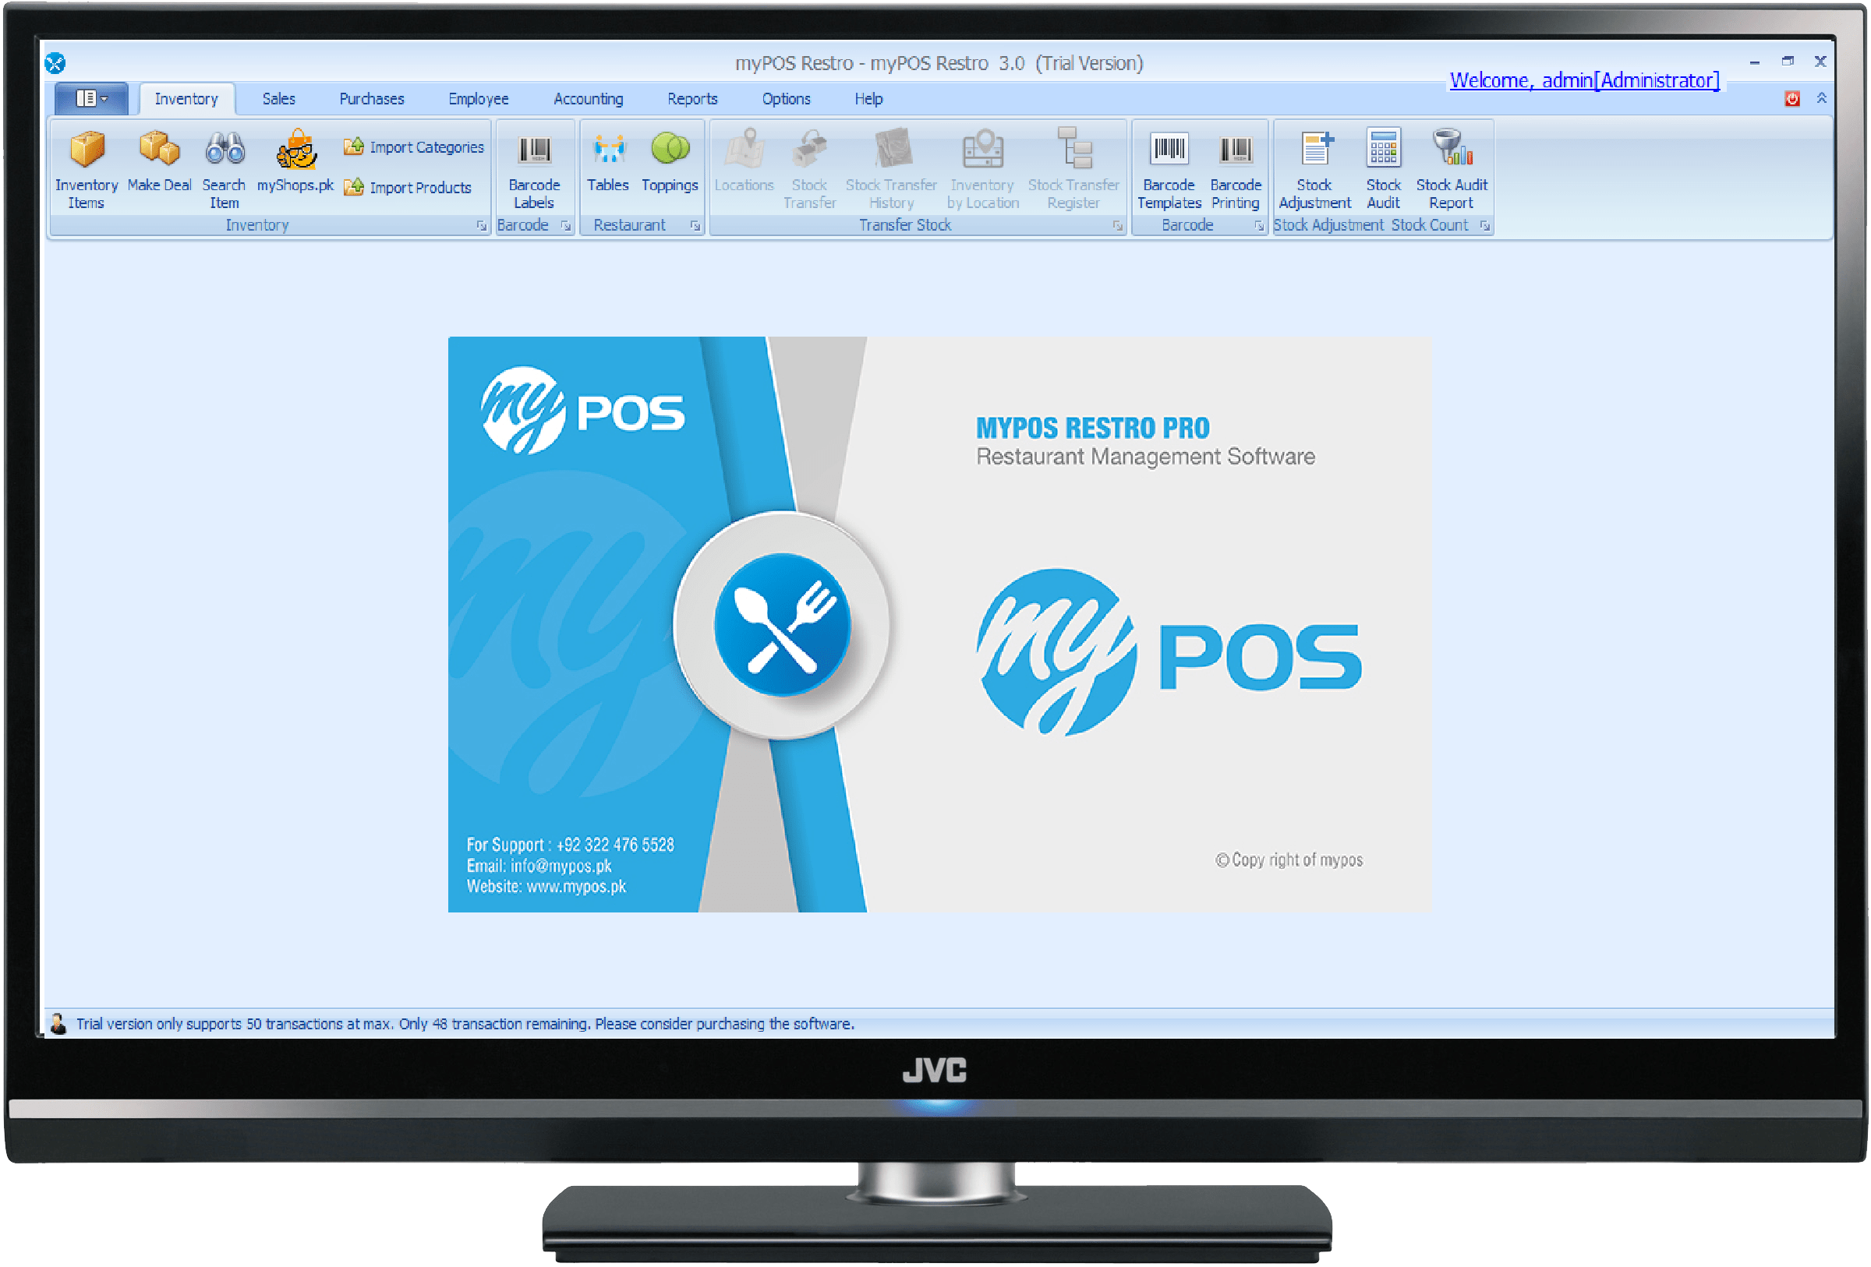Open the Stock Audit calculator
Image resolution: width=1871 pixels, height=1267 pixels.
pyautogui.click(x=1383, y=169)
